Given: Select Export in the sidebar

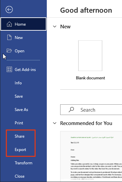Looking at the screenshot, I should point(23,150).
